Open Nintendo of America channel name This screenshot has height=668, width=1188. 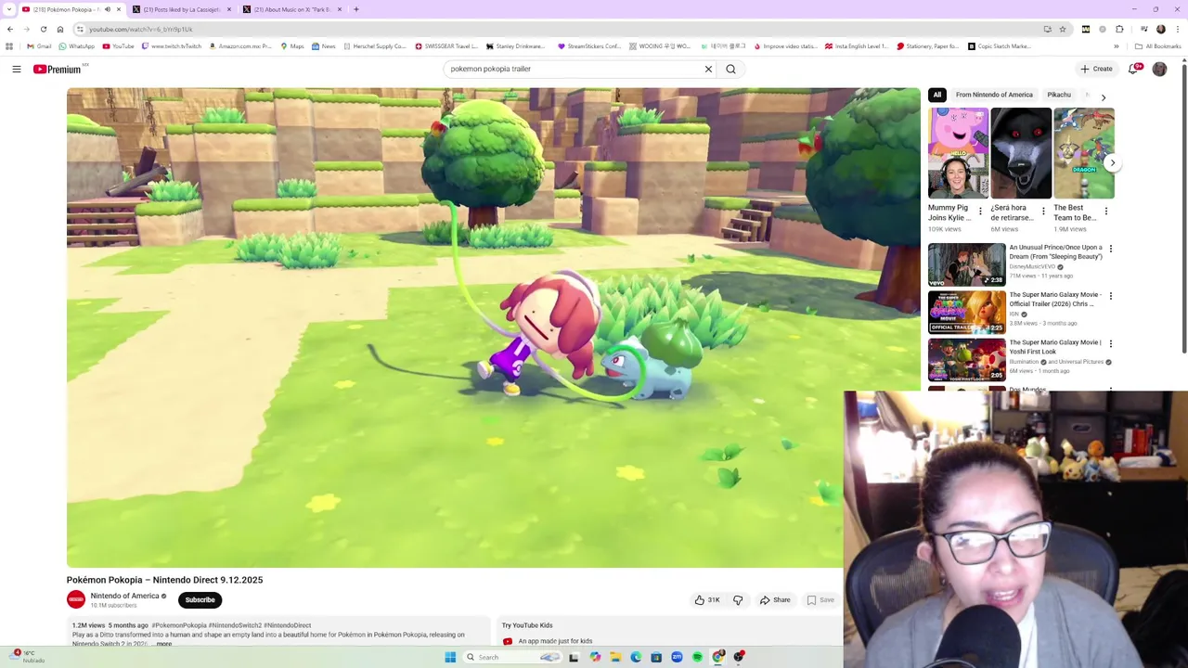pyautogui.click(x=124, y=596)
